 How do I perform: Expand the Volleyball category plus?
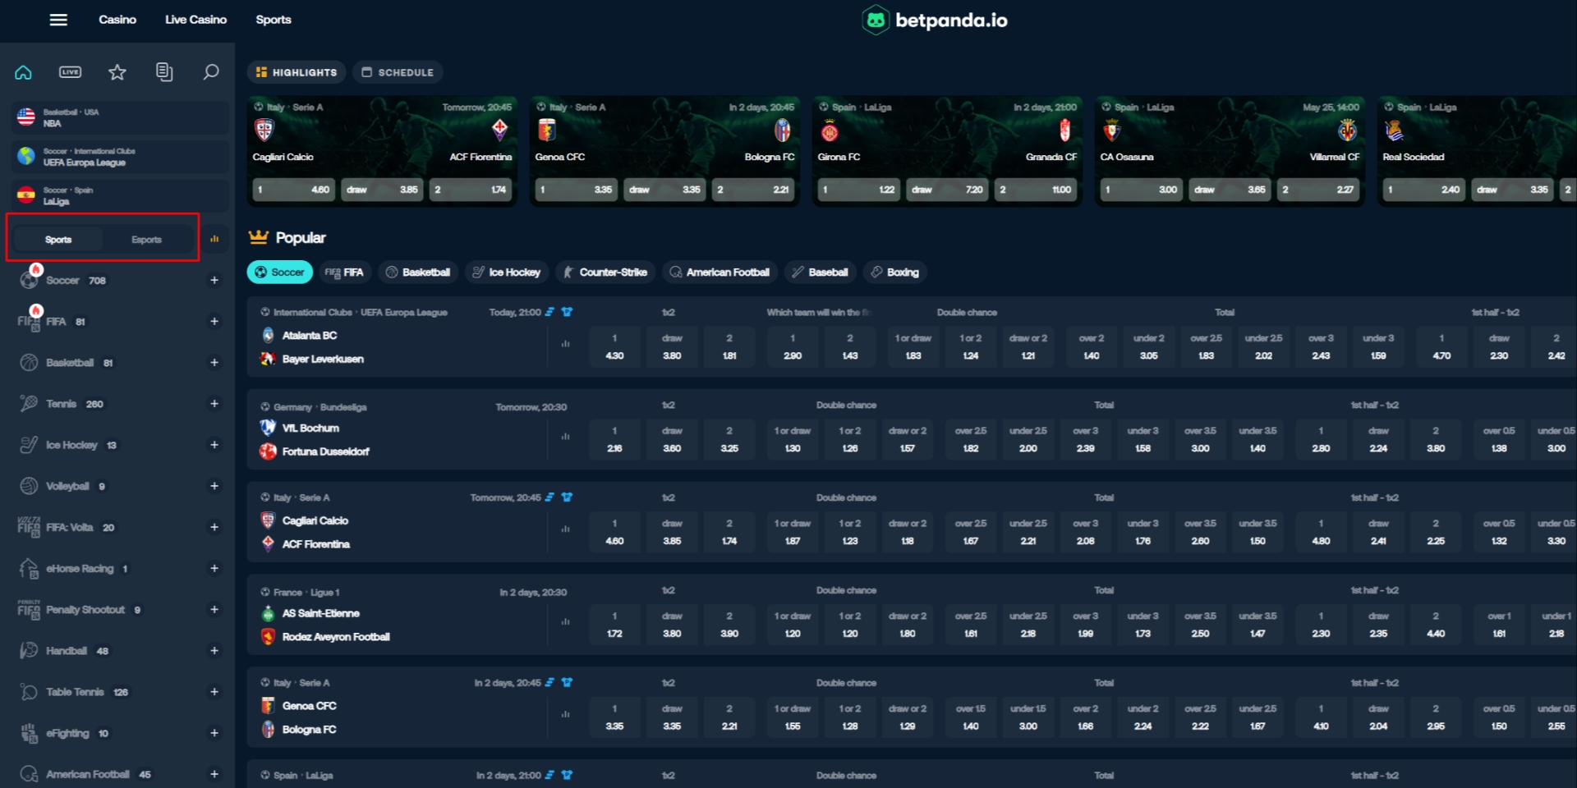point(214,486)
